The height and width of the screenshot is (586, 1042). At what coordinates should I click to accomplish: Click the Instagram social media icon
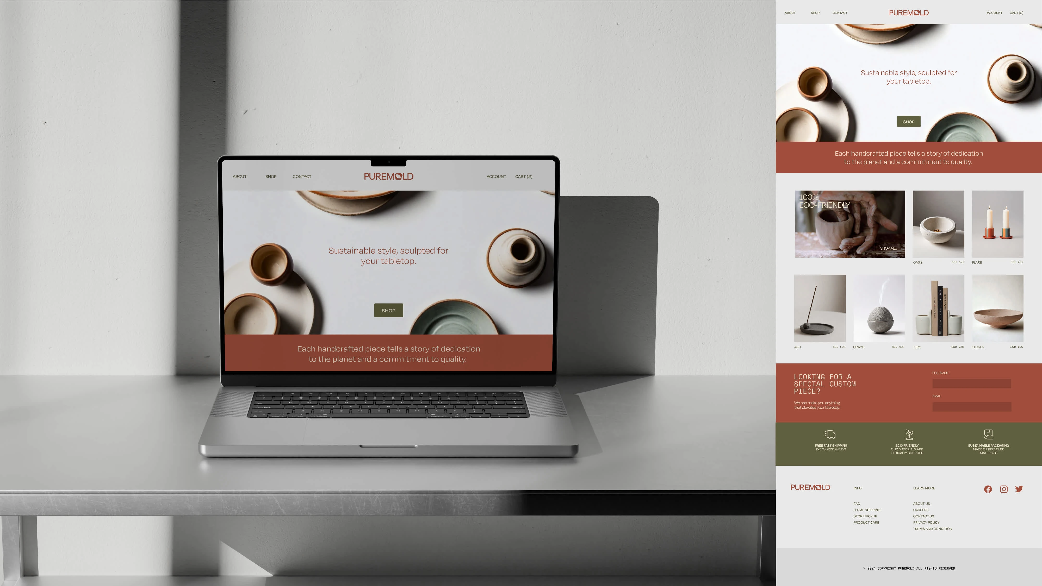click(1004, 489)
